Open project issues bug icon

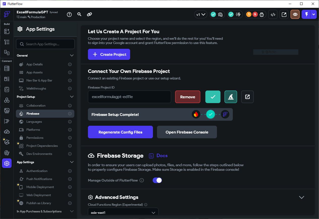[x=262, y=15]
